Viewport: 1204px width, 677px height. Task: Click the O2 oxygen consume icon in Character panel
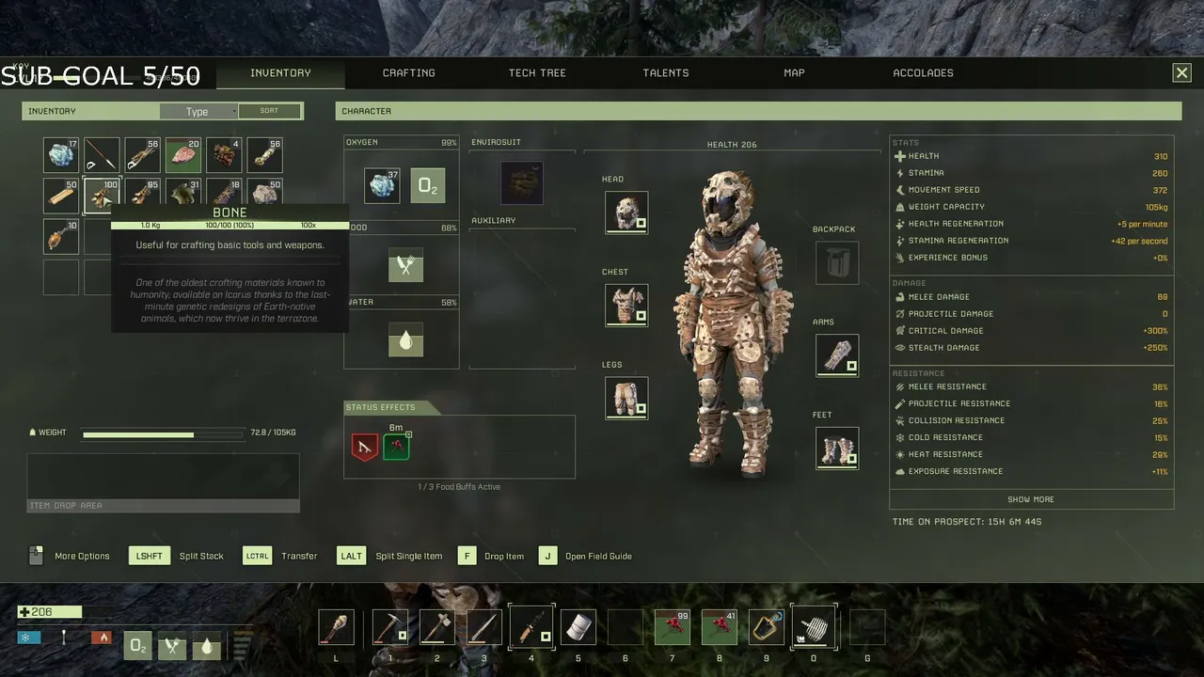(x=427, y=186)
